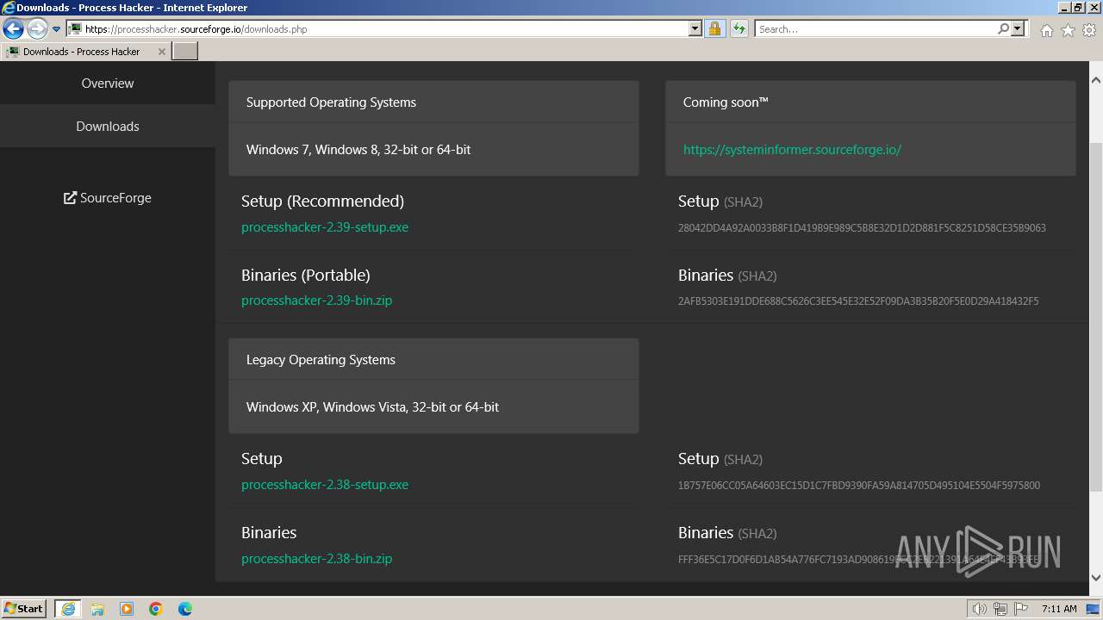Image resolution: width=1103 pixels, height=620 pixels.
Task: Click the page favicon in address bar
Action: point(76,29)
